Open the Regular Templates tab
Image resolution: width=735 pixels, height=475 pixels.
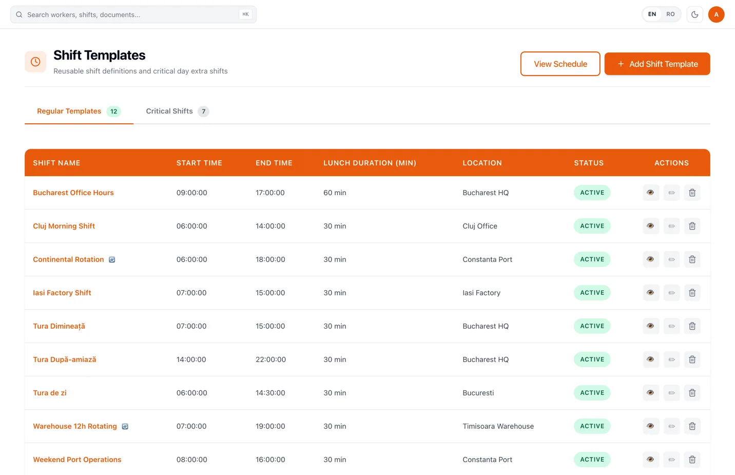79,111
